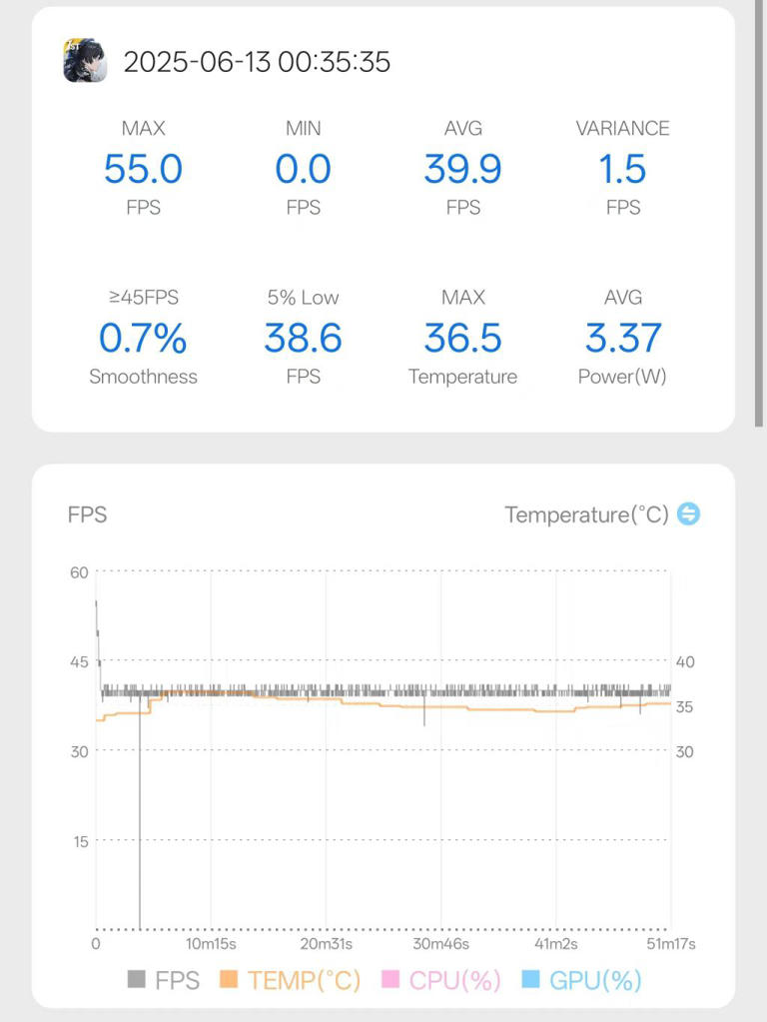
Task: Click the session timestamp 2025-06-13 00:35:35
Action: 257,62
